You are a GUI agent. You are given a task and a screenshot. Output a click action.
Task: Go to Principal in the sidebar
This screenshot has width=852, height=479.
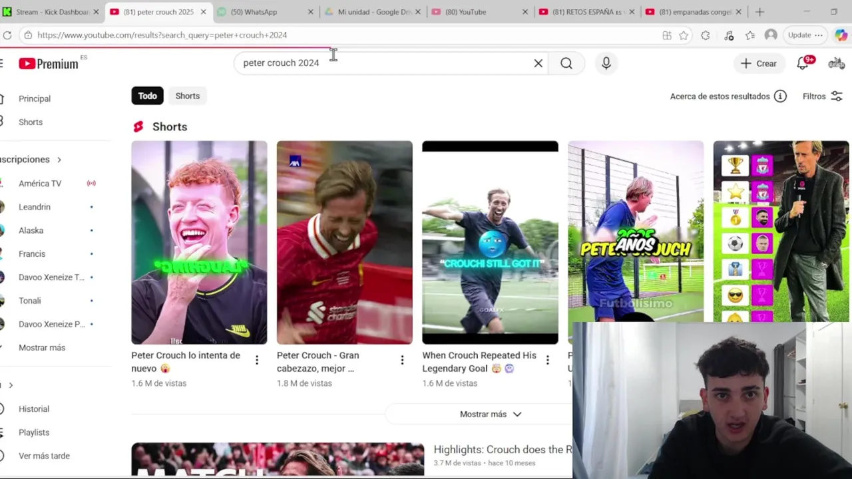point(35,98)
